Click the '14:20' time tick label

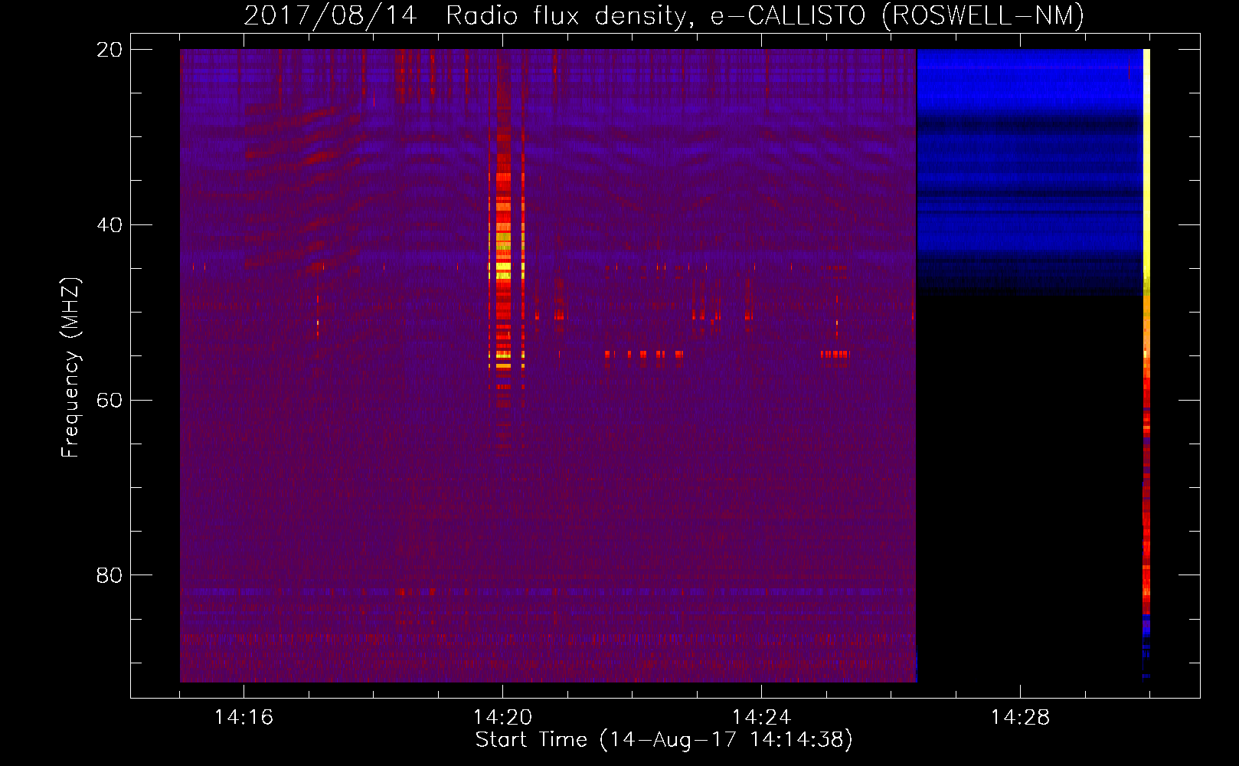(x=502, y=718)
